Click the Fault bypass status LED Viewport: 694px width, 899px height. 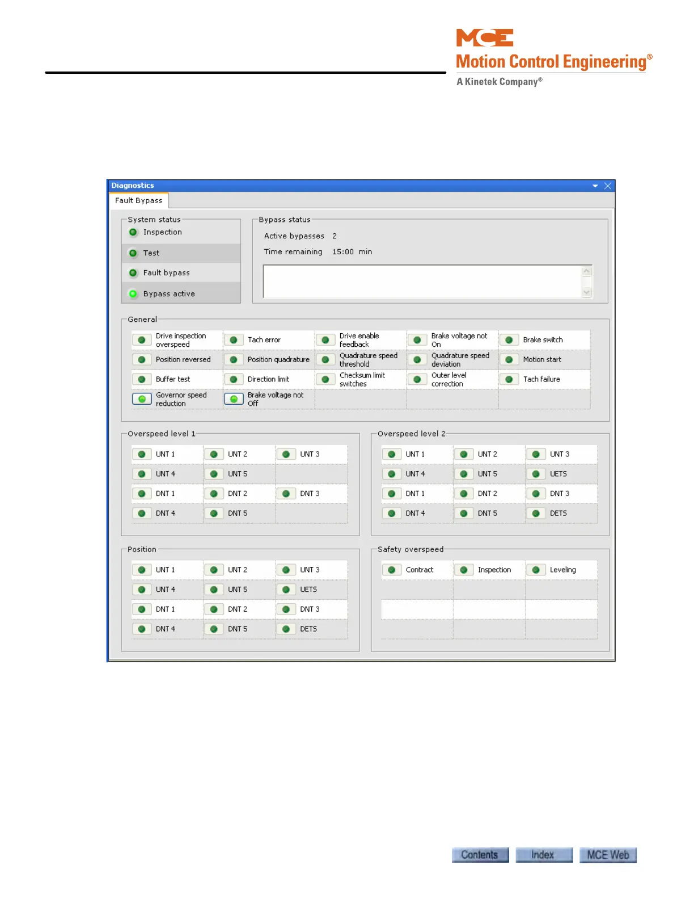pyautogui.click(x=133, y=273)
